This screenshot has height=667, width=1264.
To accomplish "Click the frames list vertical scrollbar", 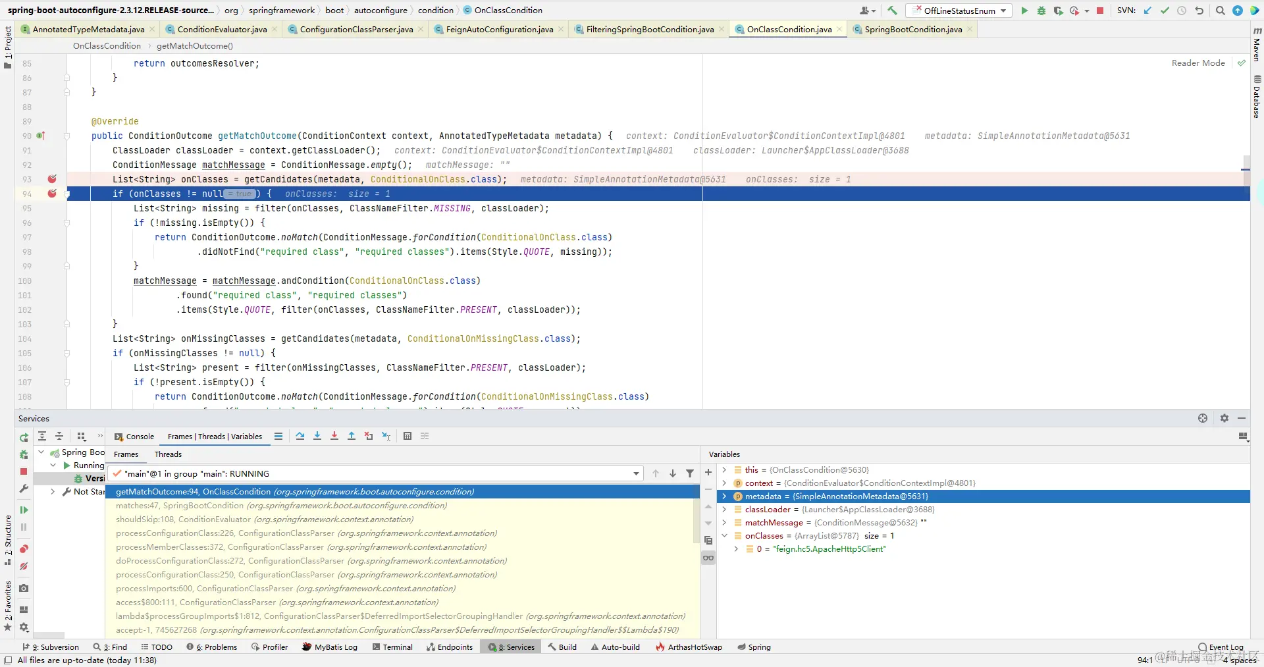I will (697, 521).
